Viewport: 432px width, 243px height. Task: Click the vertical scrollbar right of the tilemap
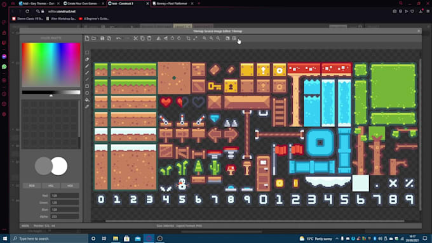420,135
